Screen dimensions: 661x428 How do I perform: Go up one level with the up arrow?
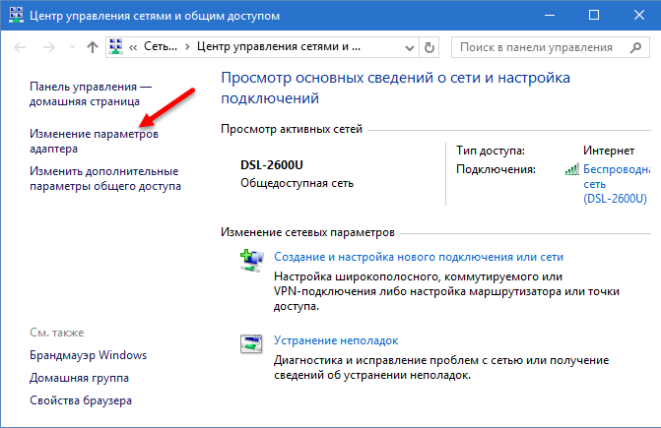(x=93, y=47)
